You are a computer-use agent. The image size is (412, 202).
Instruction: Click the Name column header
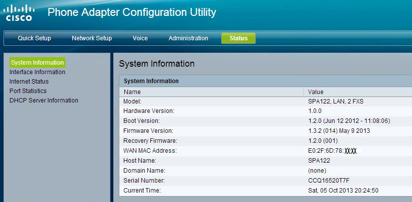(132, 92)
